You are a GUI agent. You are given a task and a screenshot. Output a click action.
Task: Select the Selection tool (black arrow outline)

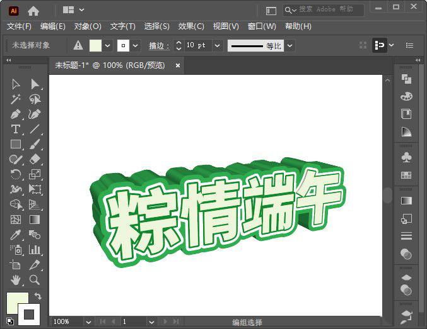16,84
